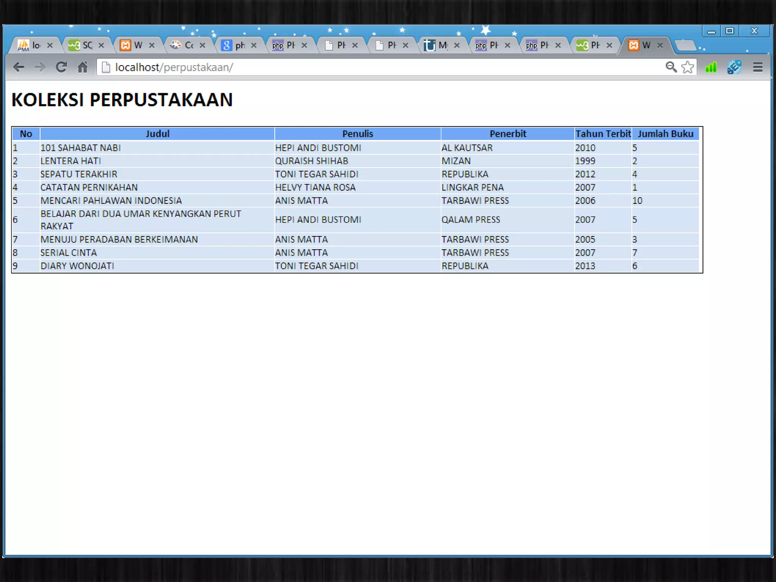Close the phpMyAdmin tab
The image size is (776, 582).
pyautogui.click(x=50, y=45)
